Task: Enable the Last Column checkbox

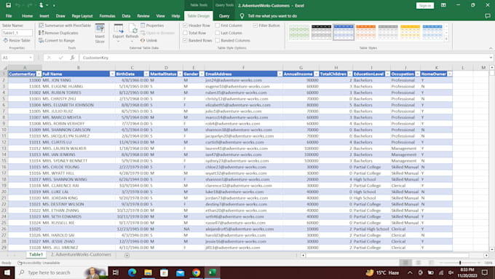Action: point(218,33)
